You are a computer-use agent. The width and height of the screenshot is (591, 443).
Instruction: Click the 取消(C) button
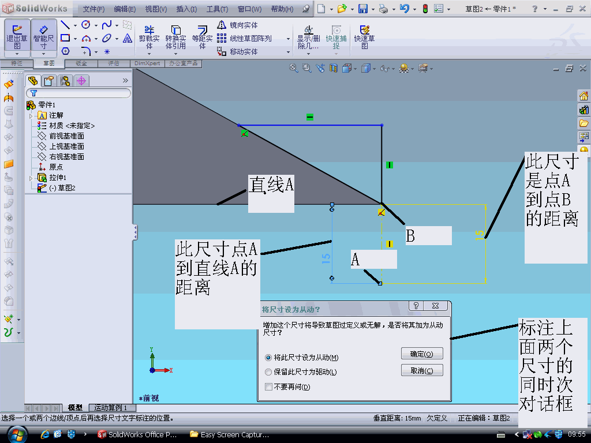[422, 371]
